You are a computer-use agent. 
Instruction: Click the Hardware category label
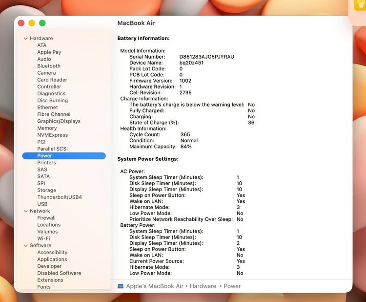click(41, 38)
